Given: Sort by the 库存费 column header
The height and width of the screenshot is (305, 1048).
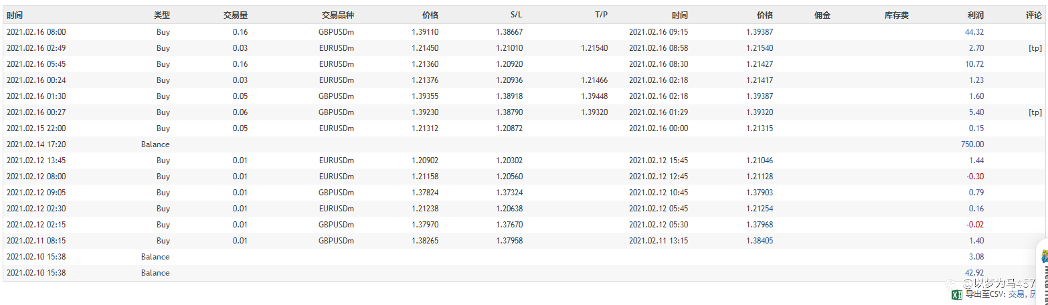Looking at the screenshot, I should pyautogui.click(x=896, y=15).
